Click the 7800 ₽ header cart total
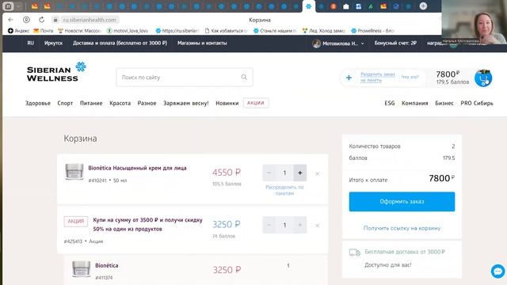The height and width of the screenshot is (285, 507). coord(448,74)
